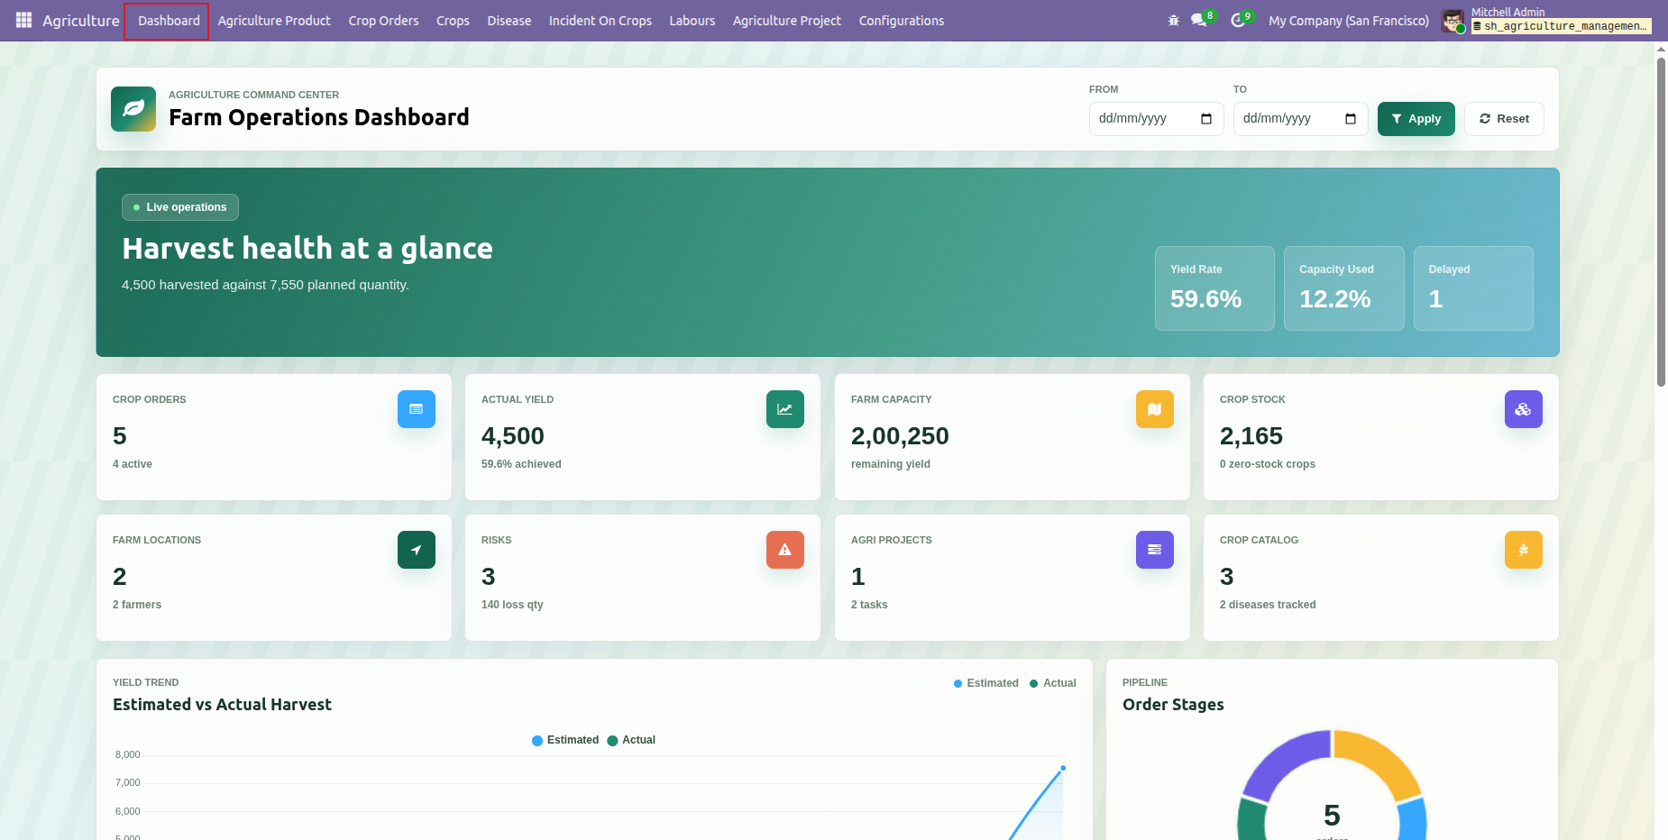The image size is (1668, 840).
Task: Open the calendar picker in TO date field
Action: 1351,119
